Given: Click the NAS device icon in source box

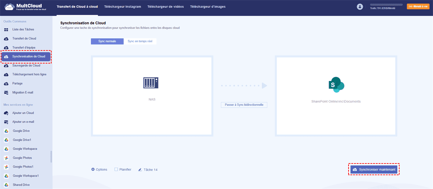Looking at the screenshot, I should point(151,83).
